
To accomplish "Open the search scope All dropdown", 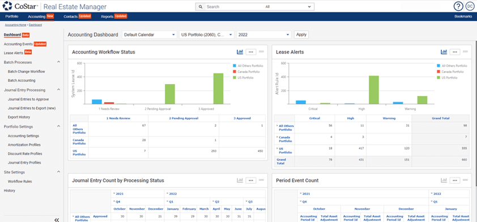I will (288, 6).
